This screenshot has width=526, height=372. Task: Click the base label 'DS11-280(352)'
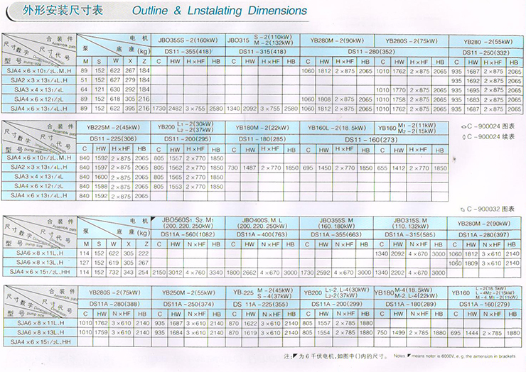(372, 52)
